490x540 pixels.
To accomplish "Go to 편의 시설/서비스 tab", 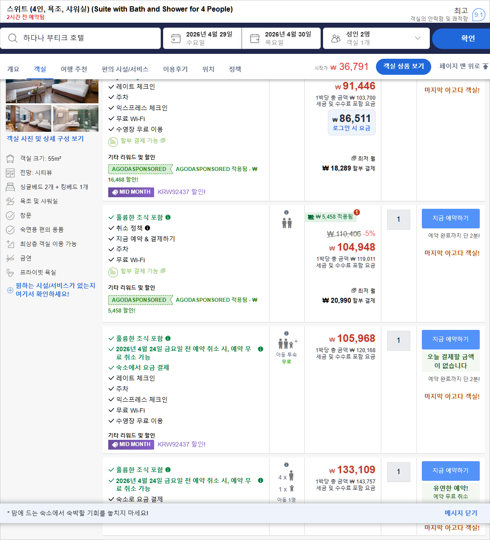I will point(125,69).
